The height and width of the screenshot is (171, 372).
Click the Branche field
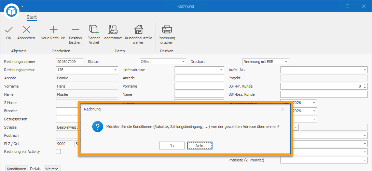pyautogui.click(x=68, y=111)
